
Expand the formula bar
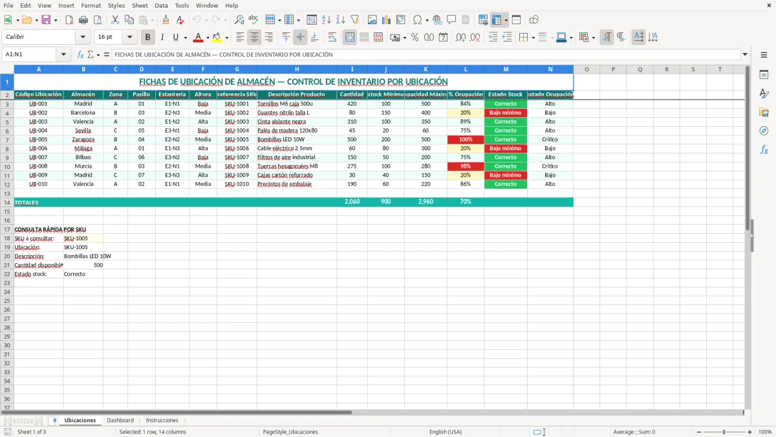746,55
